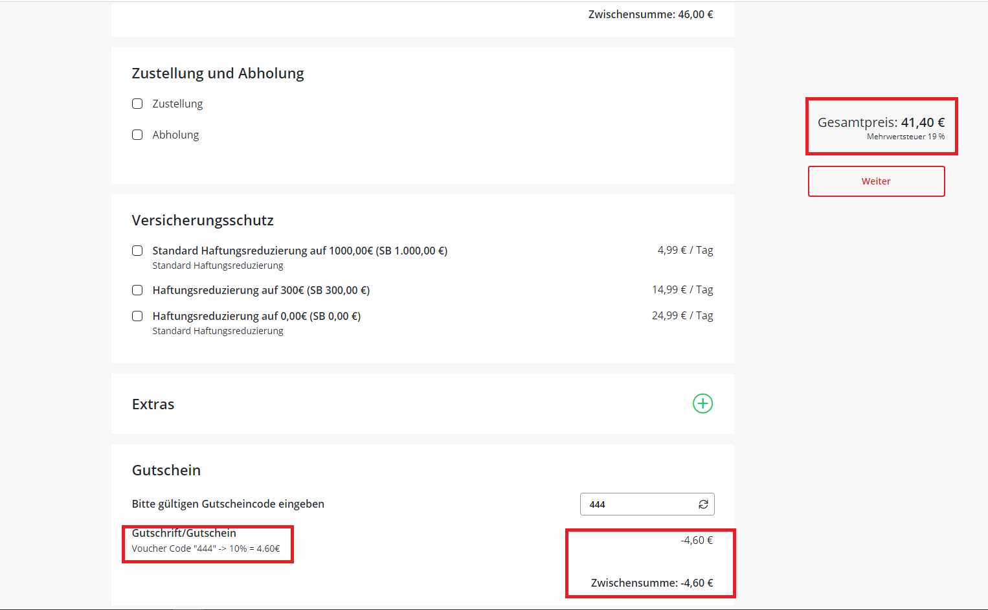Click the Gesamtpreis 41,40 € total
The image size is (988, 610).
[x=881, y=122]
